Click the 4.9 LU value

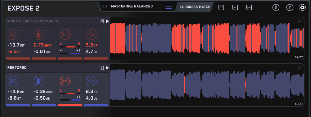(x=92, y=98)
